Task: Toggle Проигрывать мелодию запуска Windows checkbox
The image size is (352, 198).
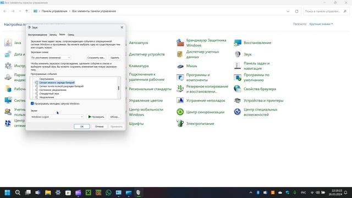Action: click(x=32, y=103)
